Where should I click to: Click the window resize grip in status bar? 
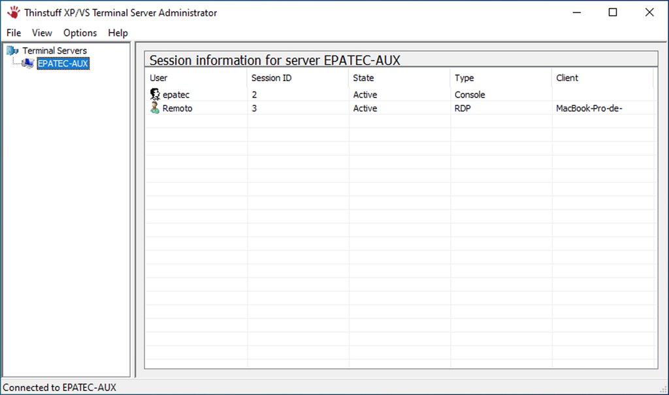pos(664,389)
